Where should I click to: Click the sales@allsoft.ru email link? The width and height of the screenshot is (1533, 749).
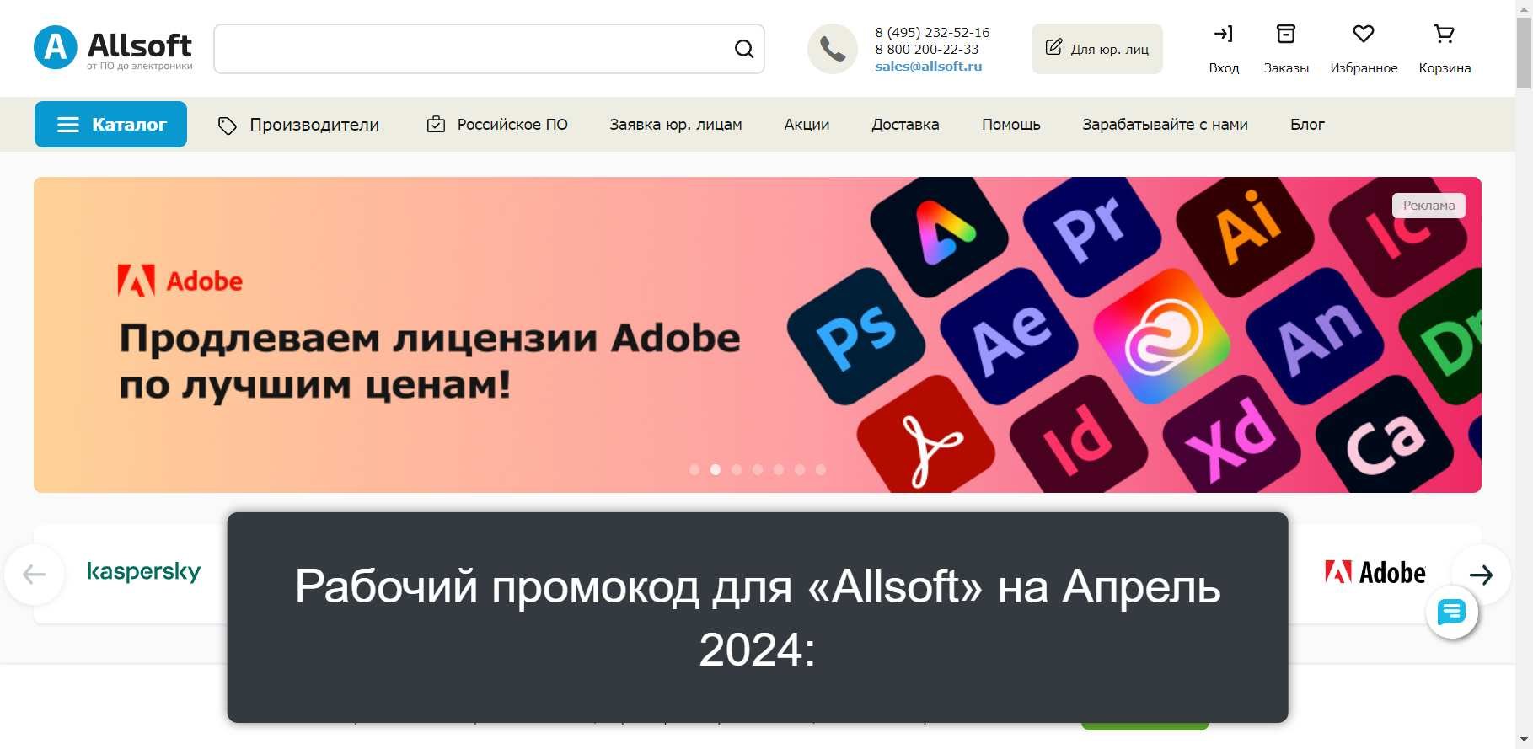[928, 66]
